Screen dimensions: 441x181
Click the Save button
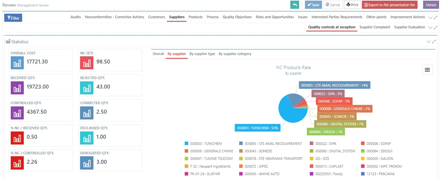313,5
